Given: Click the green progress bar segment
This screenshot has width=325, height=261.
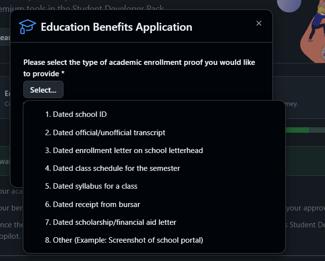Looking at the screenshot, I should click(297, 130).
